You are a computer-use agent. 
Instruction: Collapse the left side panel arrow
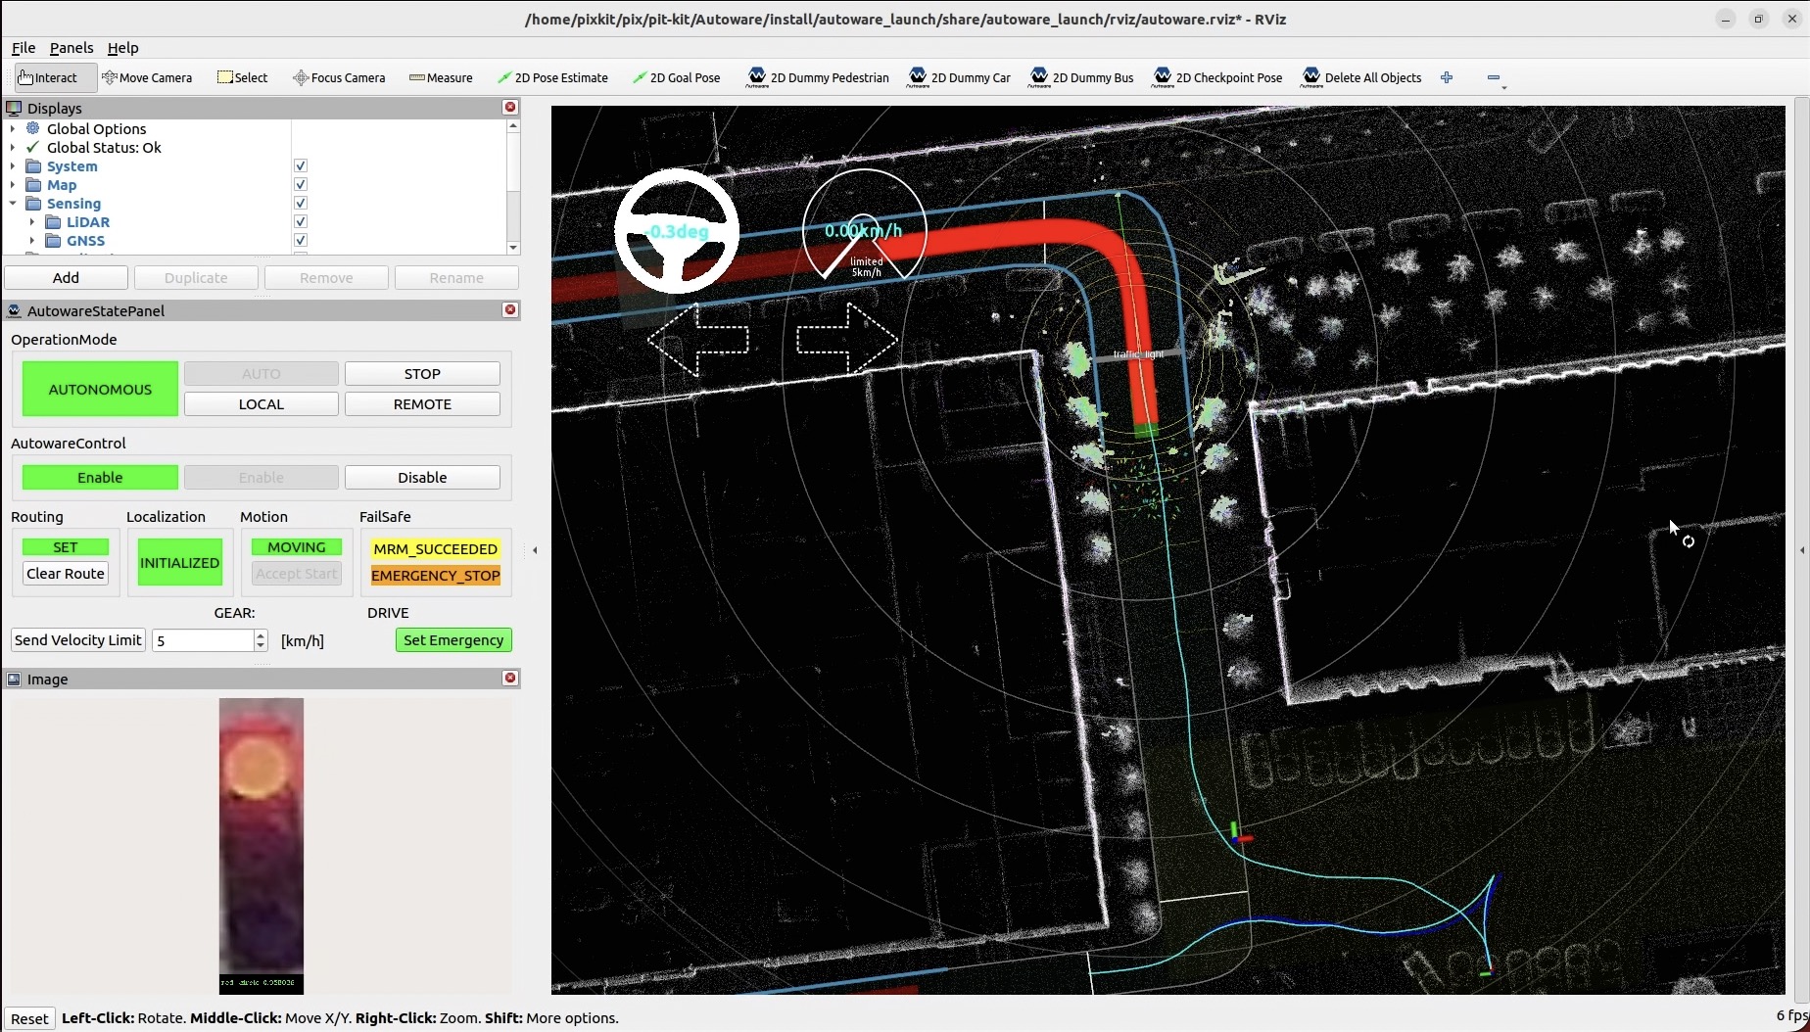[x=535, y=550]
